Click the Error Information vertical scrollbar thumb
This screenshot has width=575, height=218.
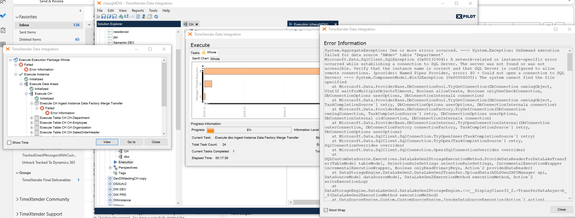point(570,62)
